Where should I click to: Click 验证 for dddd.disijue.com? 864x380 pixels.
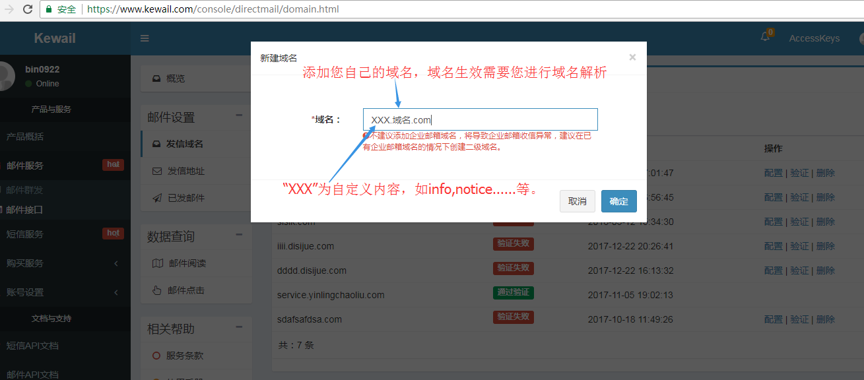click(799, 270)
